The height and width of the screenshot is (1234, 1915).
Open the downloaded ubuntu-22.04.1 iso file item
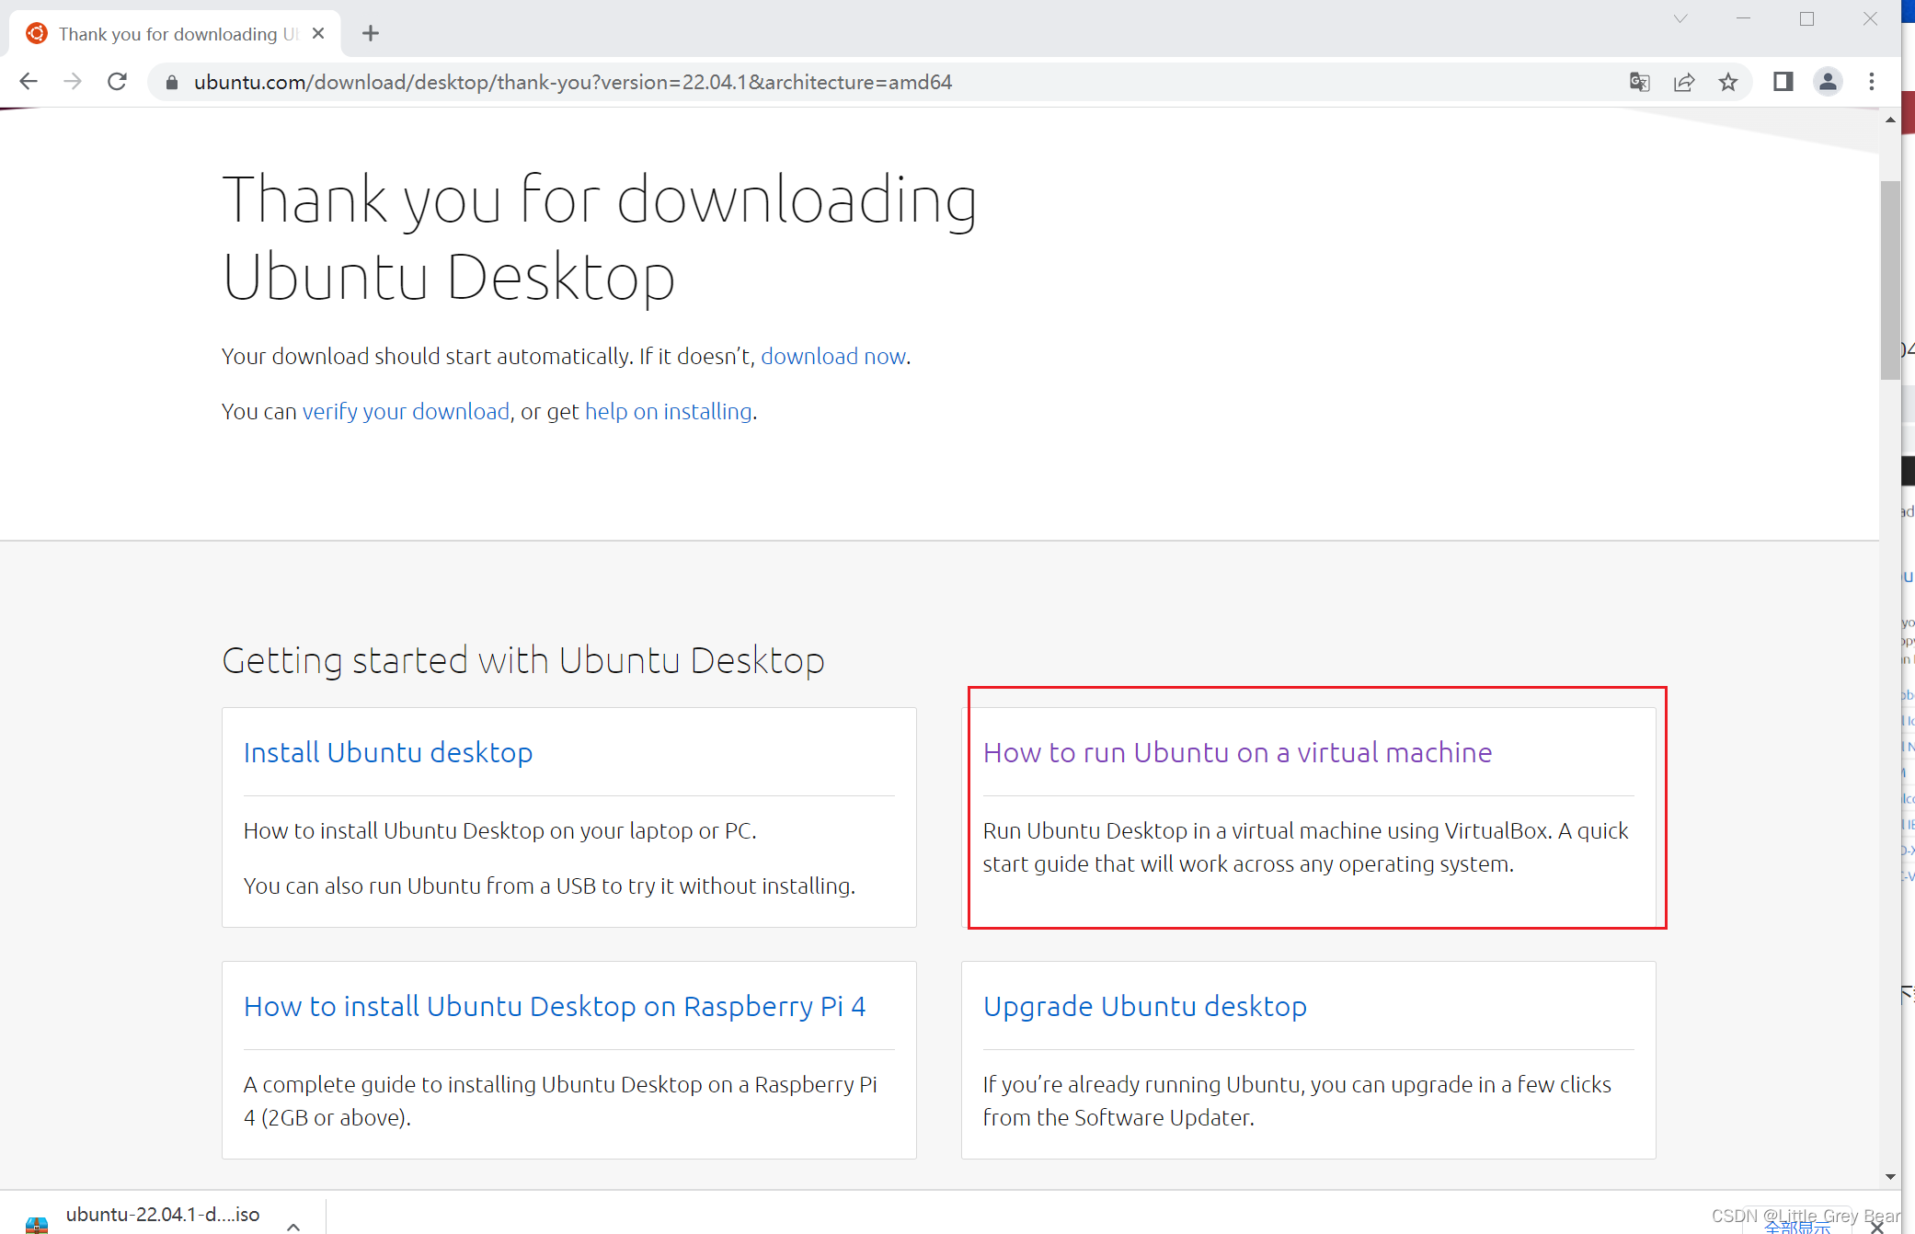[x=163, y=1215]
